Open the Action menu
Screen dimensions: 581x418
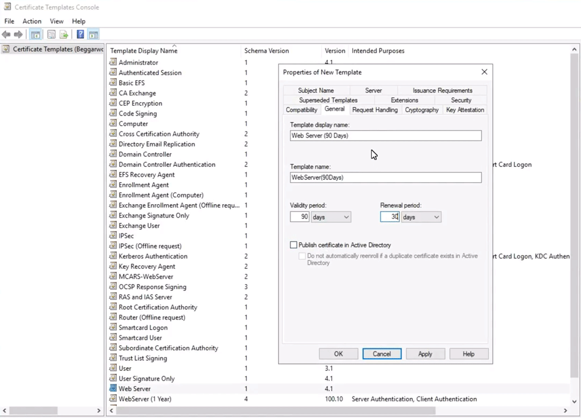pyautogui.click(x=32, y=21)
